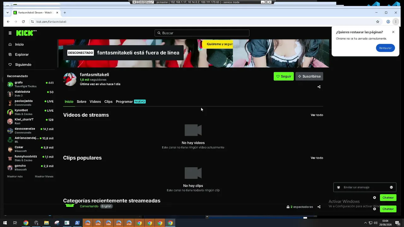
Task: Open PowerShell from the taskbar
Action: tap(77, 223)
